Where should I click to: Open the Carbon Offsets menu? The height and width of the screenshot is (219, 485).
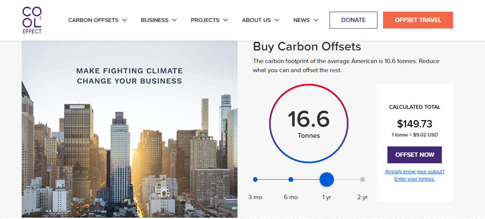[x=93, y=20]
